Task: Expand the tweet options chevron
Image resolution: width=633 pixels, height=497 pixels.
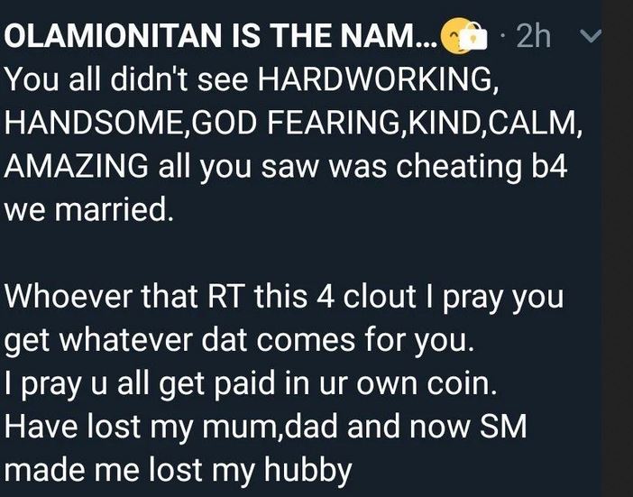Action: coord(592,36)
